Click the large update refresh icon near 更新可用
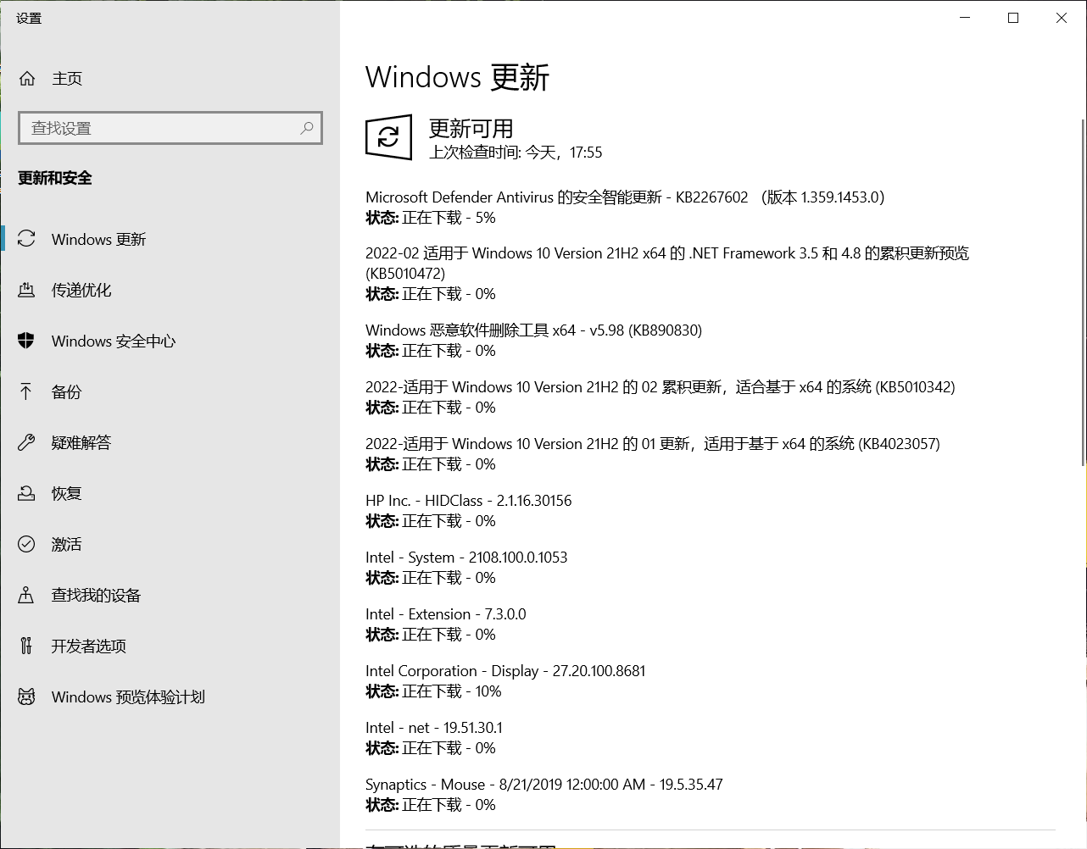The height and width of the screenshot is (849, 1087). point(388,136)
